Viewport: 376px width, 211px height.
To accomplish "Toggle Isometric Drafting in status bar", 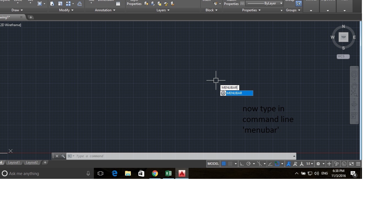I will point(259,164).
